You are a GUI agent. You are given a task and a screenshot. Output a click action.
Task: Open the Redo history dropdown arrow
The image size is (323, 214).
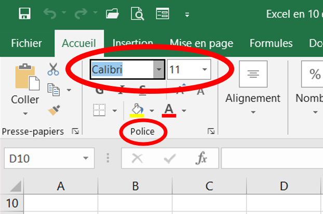tap(95, 12)
